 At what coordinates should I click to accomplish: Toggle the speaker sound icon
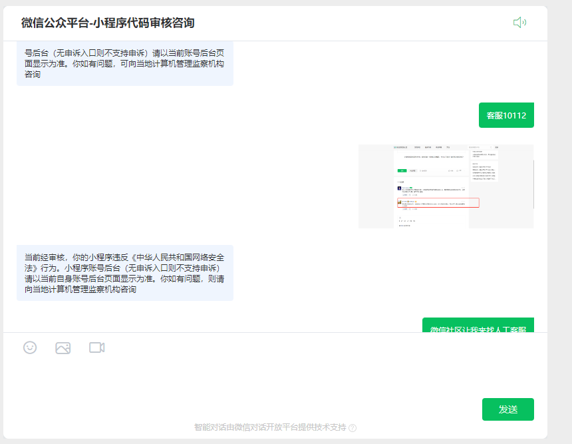[x=519, y=23]
